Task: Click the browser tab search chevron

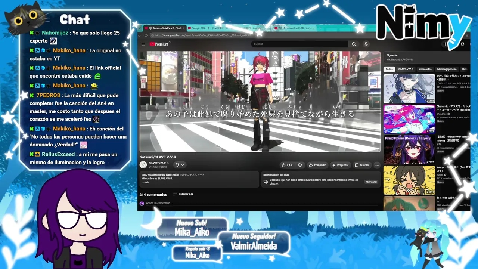Action: pyautogui.click(x=140, y=28)
